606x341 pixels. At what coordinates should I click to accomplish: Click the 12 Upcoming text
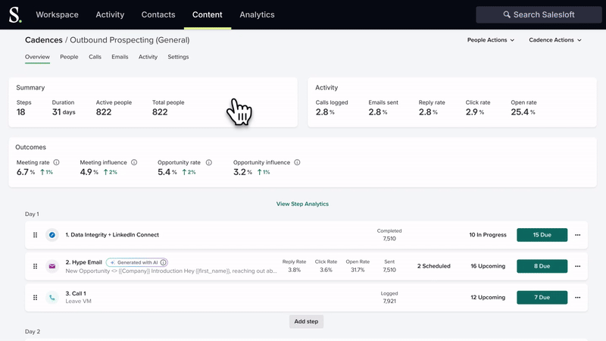click(488, 297)
